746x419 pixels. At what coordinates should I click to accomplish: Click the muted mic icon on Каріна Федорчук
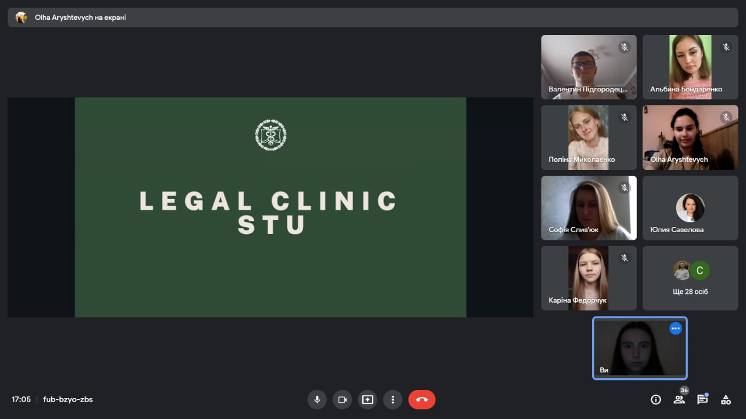(624, 258)
